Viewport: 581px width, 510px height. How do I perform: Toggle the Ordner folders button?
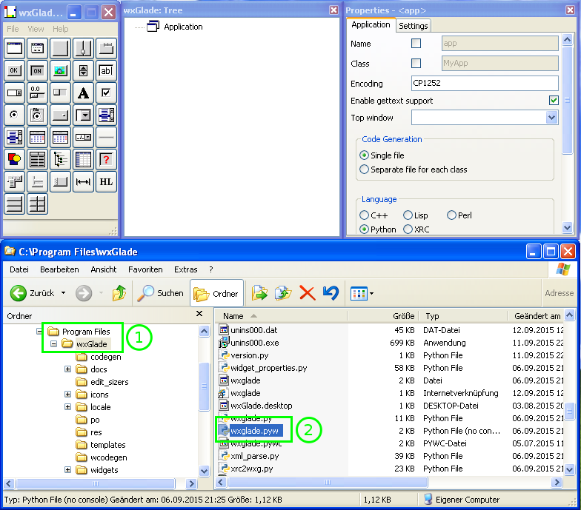coord(216,293)
